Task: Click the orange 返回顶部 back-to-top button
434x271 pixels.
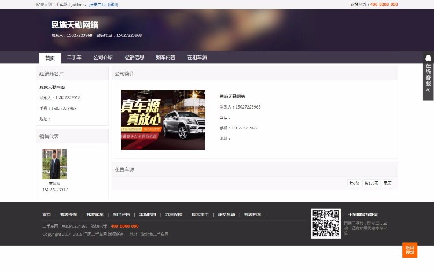Action: [x=410, y=250]
